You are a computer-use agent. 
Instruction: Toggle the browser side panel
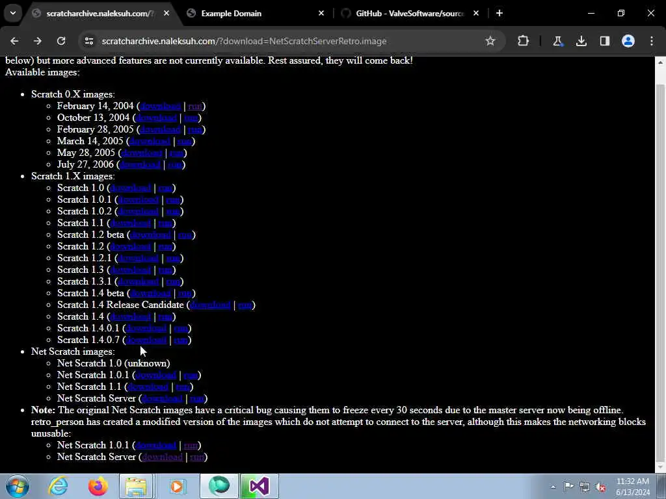(604, 41)
